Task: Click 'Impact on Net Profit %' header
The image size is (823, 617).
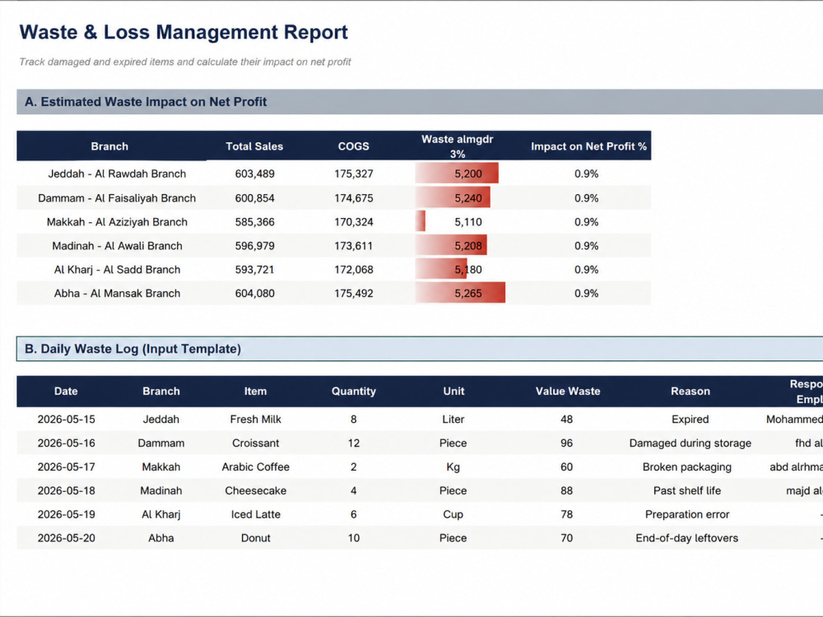Action: pos(588,146)
